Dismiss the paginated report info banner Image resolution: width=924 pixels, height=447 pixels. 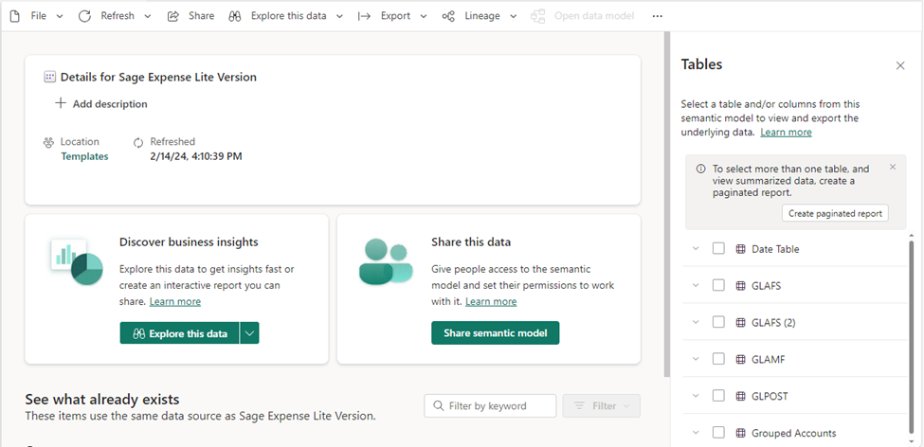(892, 167)
